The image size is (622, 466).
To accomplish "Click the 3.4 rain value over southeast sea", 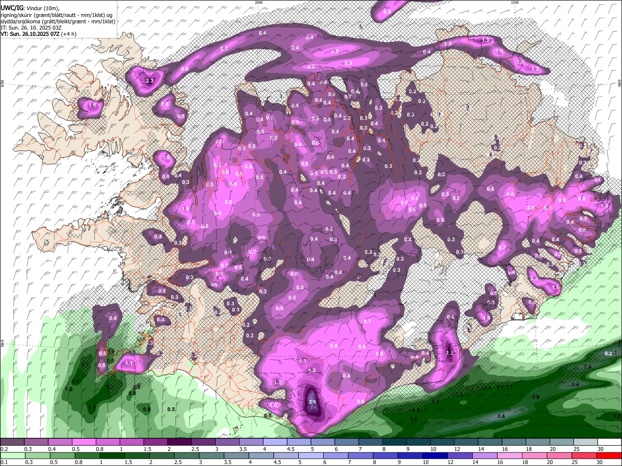I will point(501,416).
